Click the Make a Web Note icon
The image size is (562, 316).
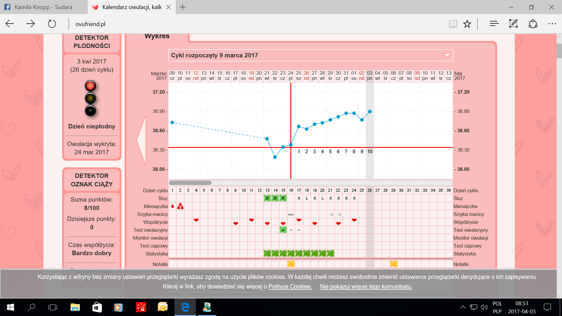coord(513,24)
